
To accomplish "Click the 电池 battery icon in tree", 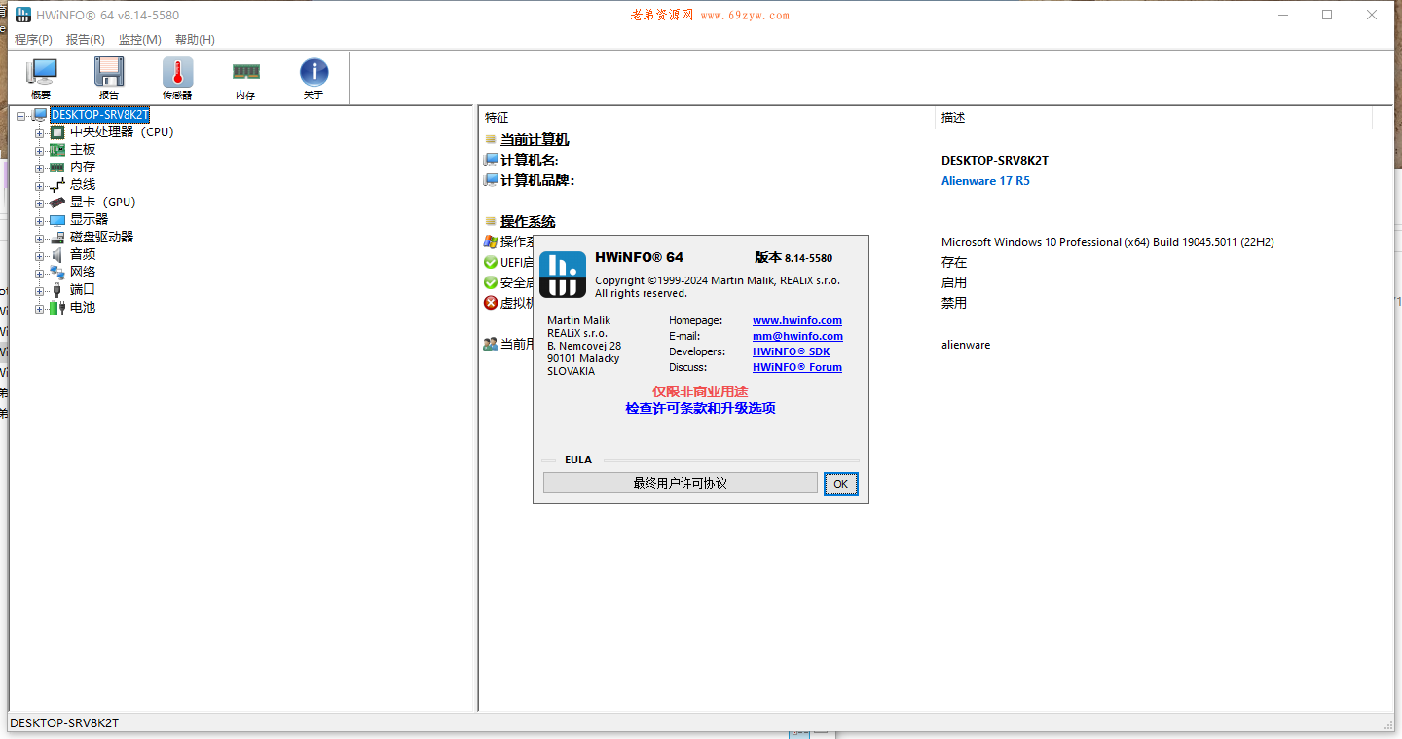I will (x=57, y=308).
